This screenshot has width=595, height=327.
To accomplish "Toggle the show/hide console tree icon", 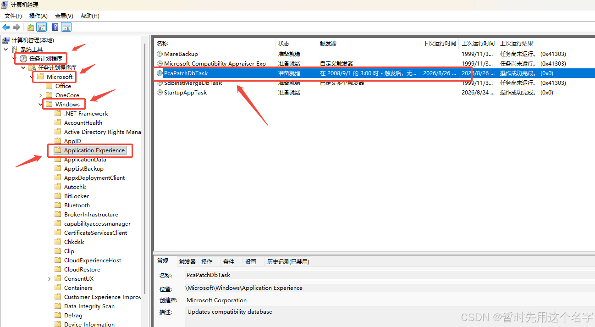I will [x=41, y=27].
